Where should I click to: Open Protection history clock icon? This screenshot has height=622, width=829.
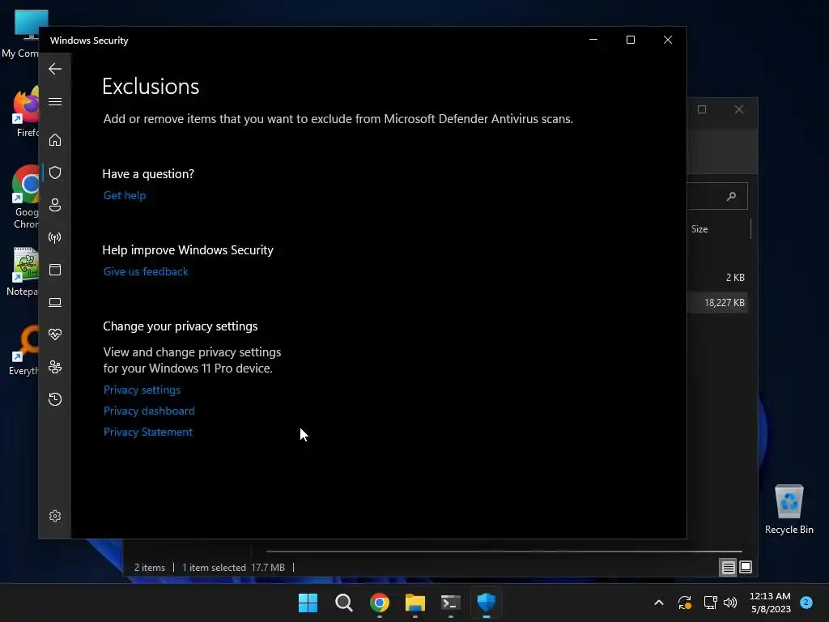[x=55, y=398]
